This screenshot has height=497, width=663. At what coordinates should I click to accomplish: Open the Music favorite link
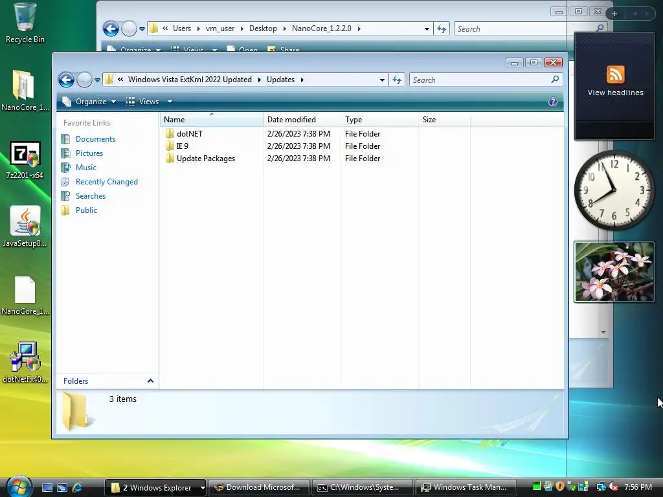click(x=86, y=168)
